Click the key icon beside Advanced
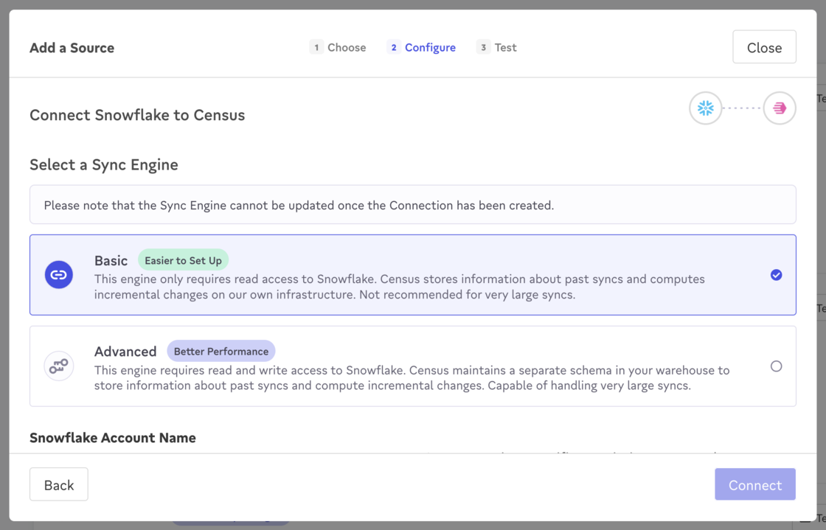 click(x=59, y=366)
